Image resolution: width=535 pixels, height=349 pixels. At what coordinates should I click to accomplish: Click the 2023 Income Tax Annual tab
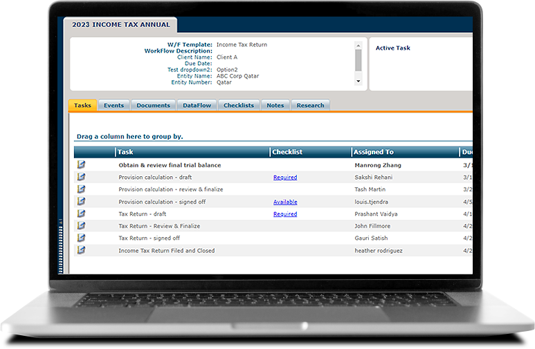(120, 25)
